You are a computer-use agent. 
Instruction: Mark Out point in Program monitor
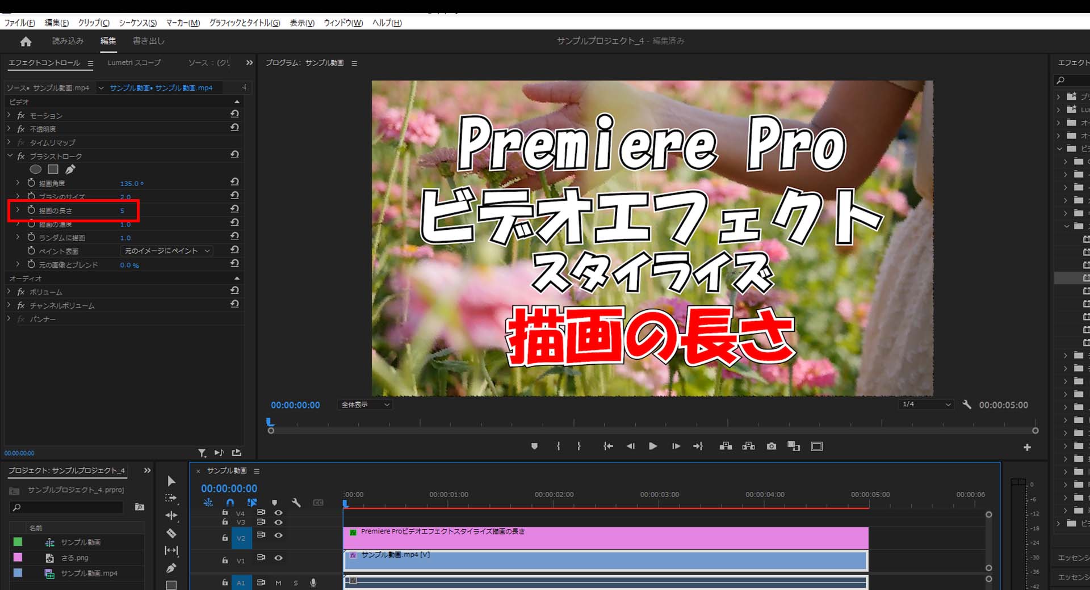point(579,446)
